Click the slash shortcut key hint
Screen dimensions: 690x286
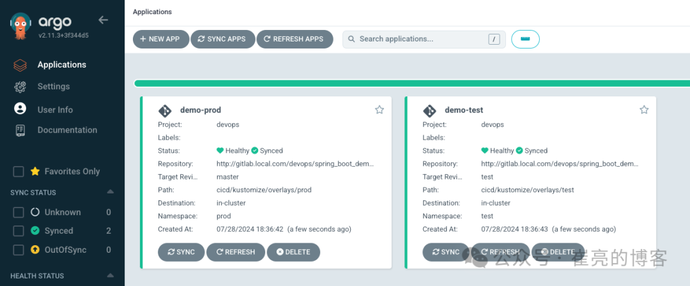point(494,39)
